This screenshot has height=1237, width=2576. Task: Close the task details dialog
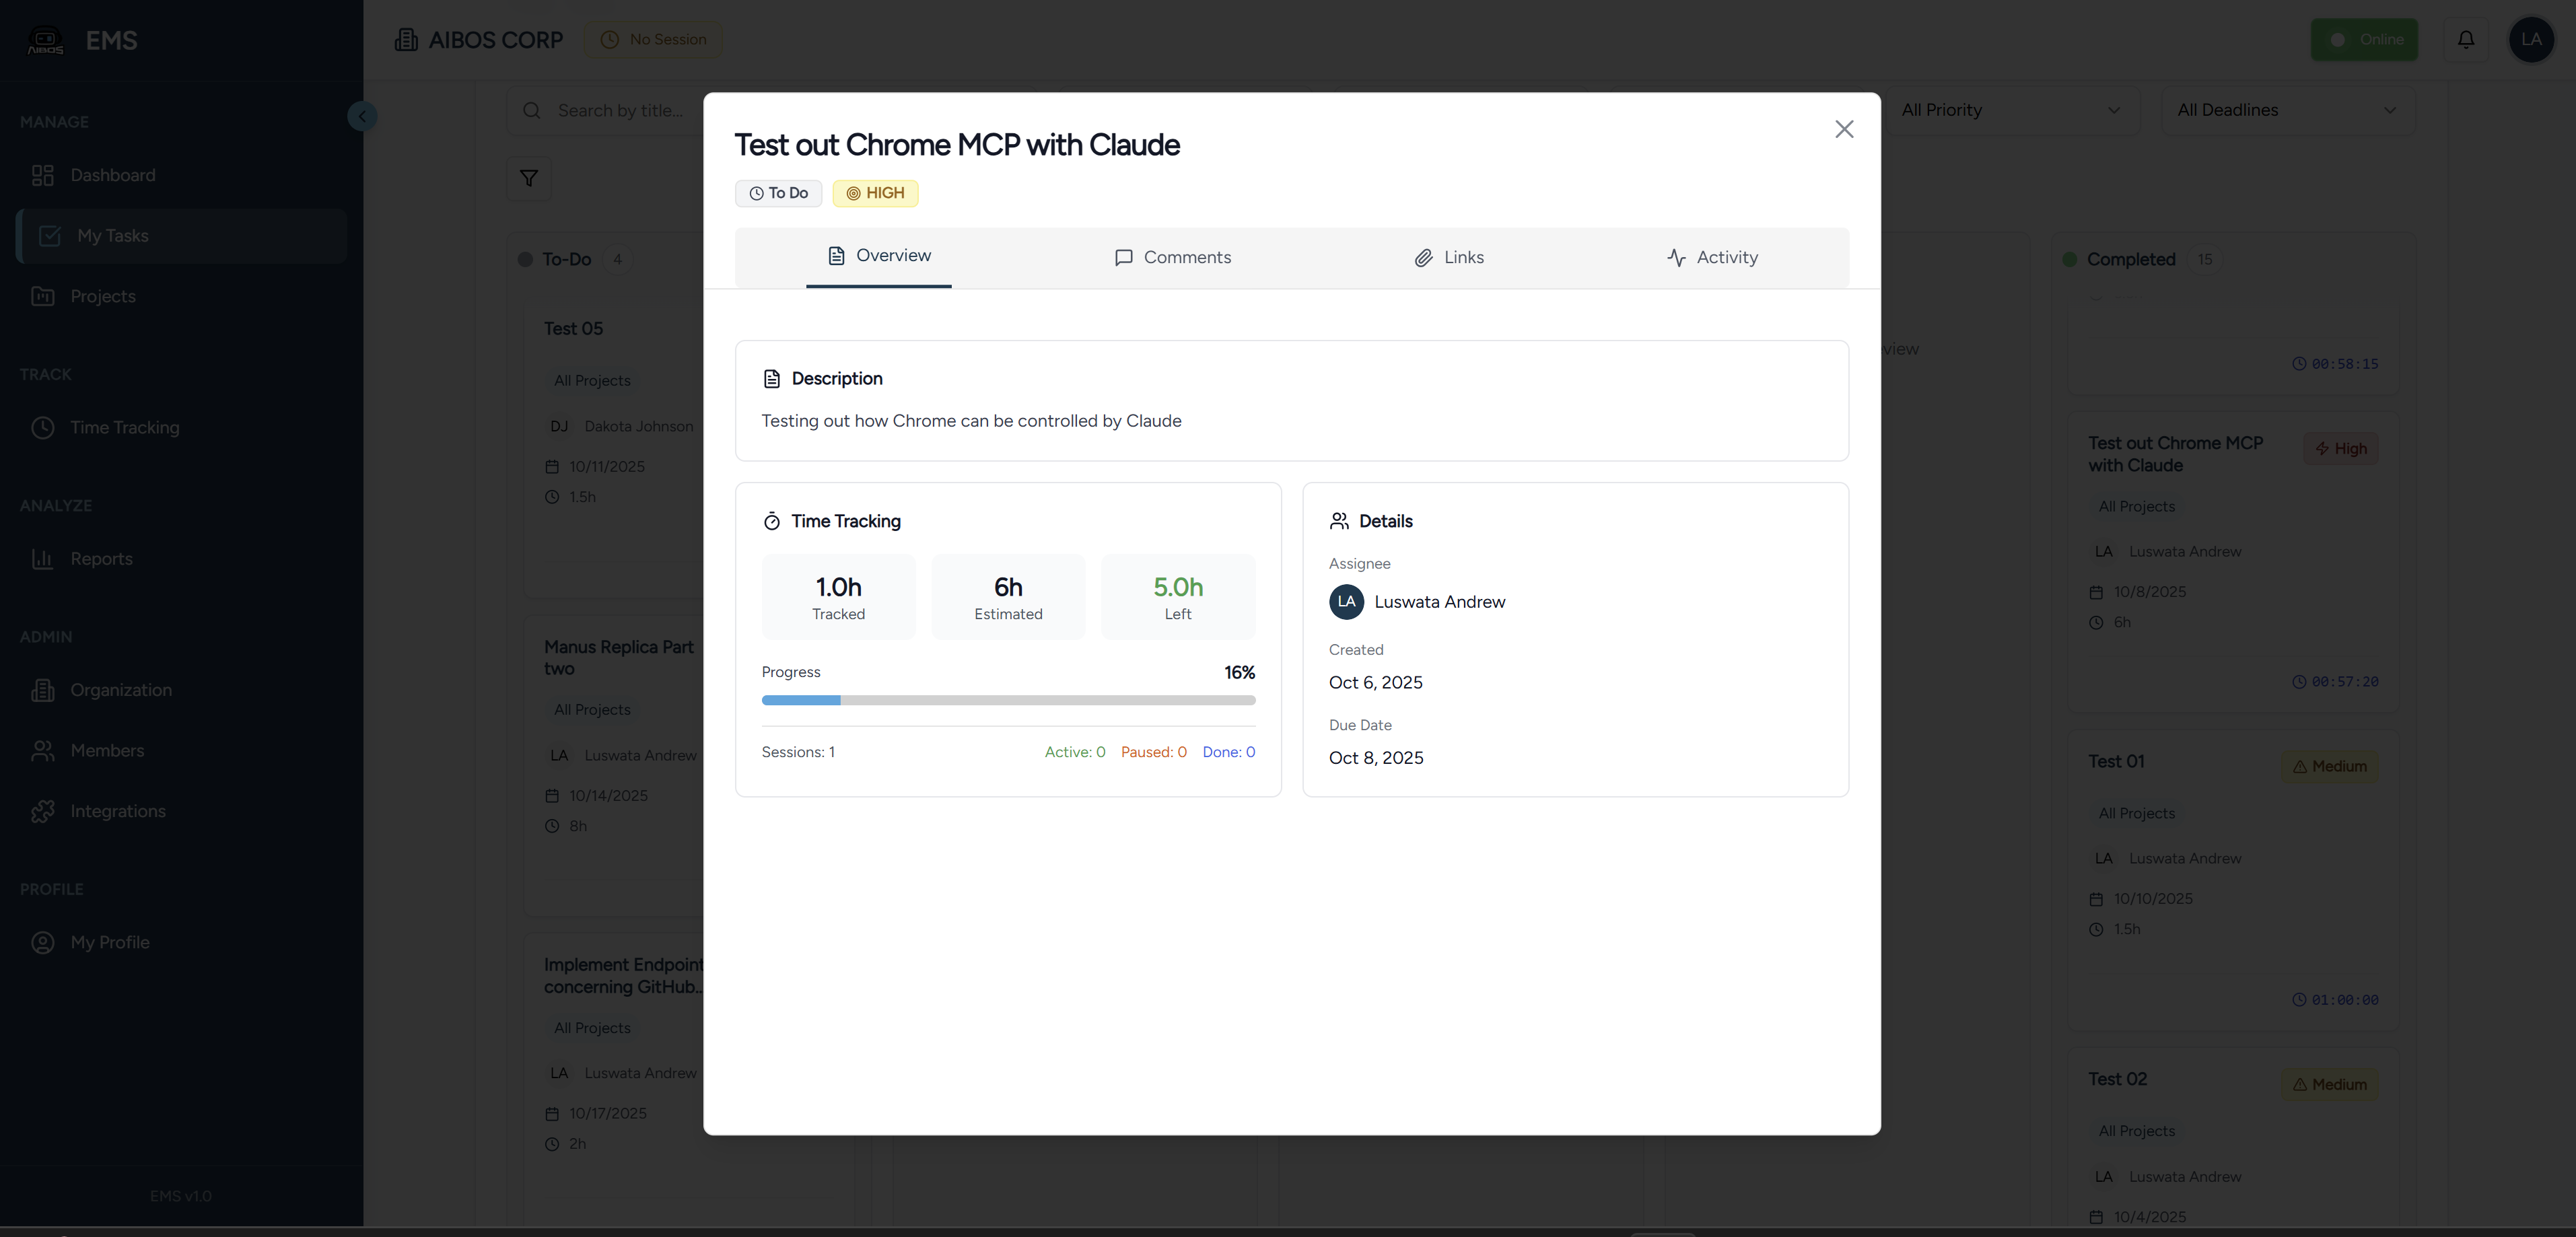(x=1844, y=129)
